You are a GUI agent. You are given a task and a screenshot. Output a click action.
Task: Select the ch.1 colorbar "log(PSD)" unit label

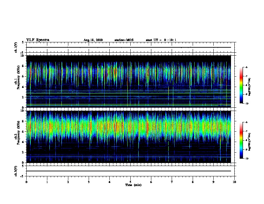tap(250, 87)
